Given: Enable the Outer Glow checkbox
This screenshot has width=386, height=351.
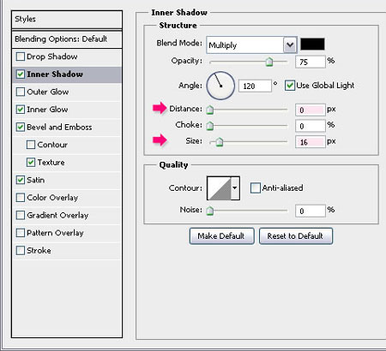Looking at the screenshot, I should pyautogui.click(x=21, y=92).
